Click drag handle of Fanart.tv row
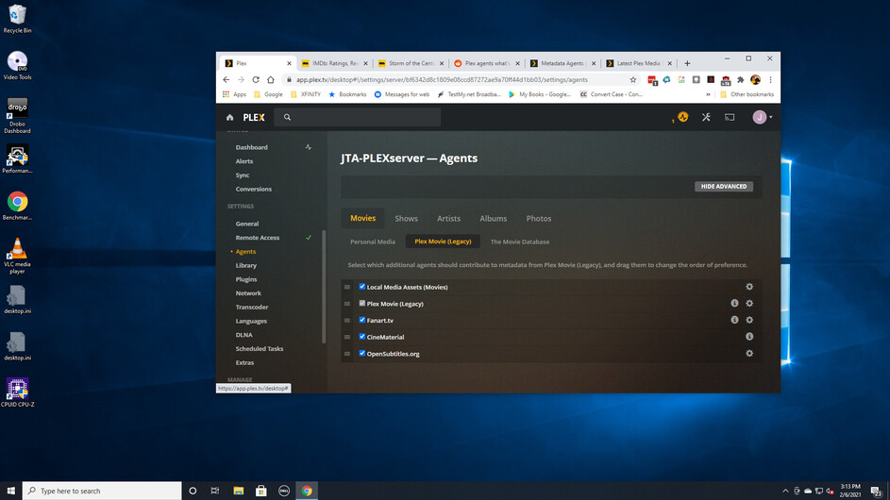 pos(347,320)
